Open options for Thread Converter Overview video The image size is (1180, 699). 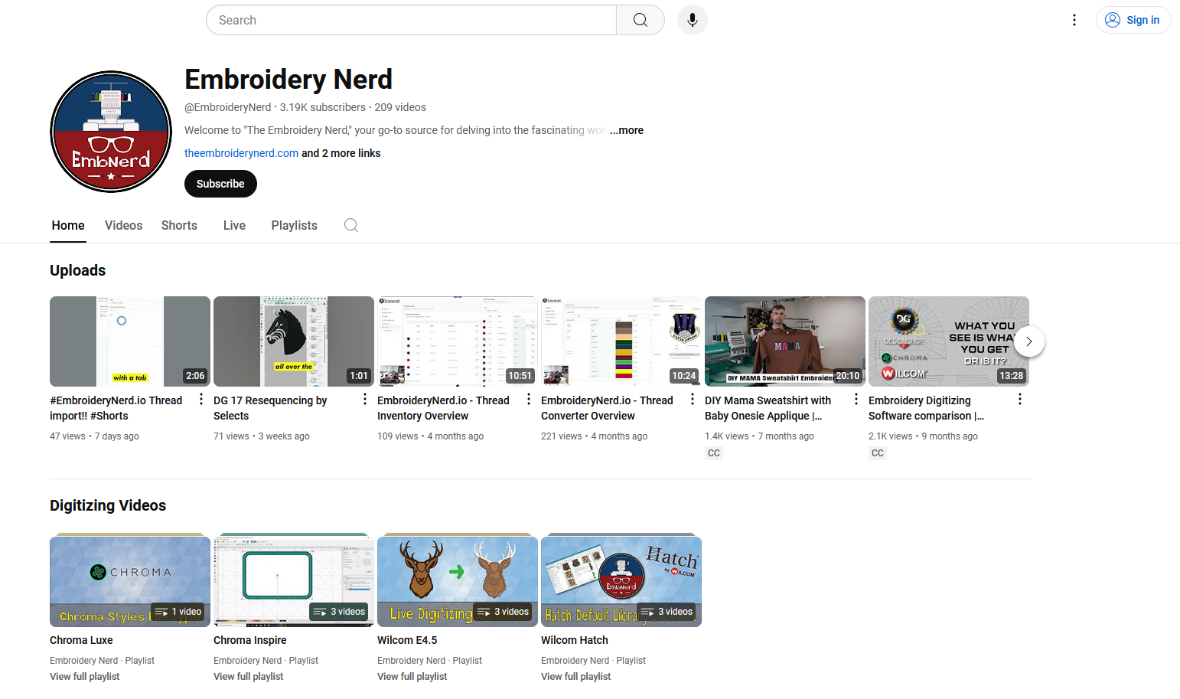693,400
